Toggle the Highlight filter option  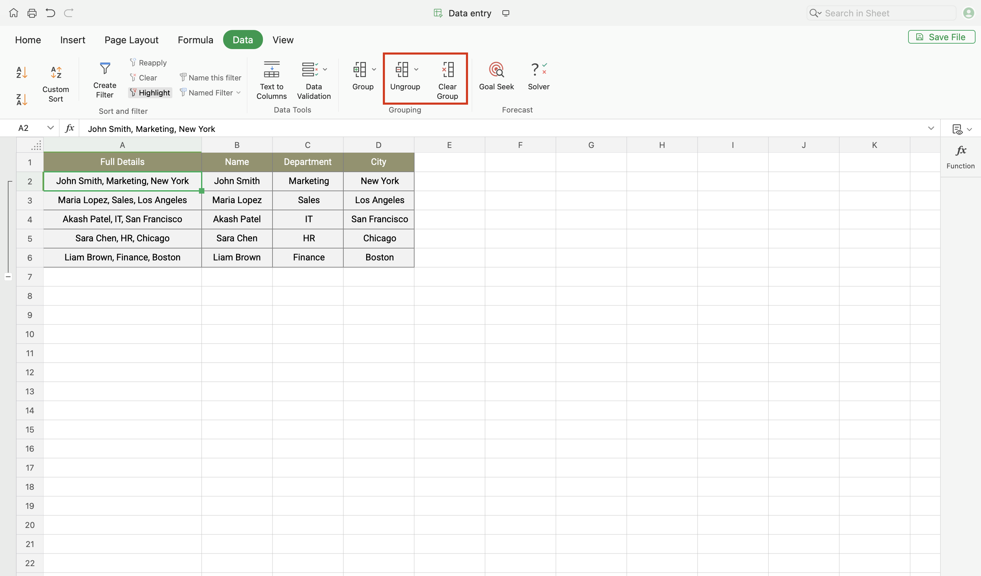(150, 93)
